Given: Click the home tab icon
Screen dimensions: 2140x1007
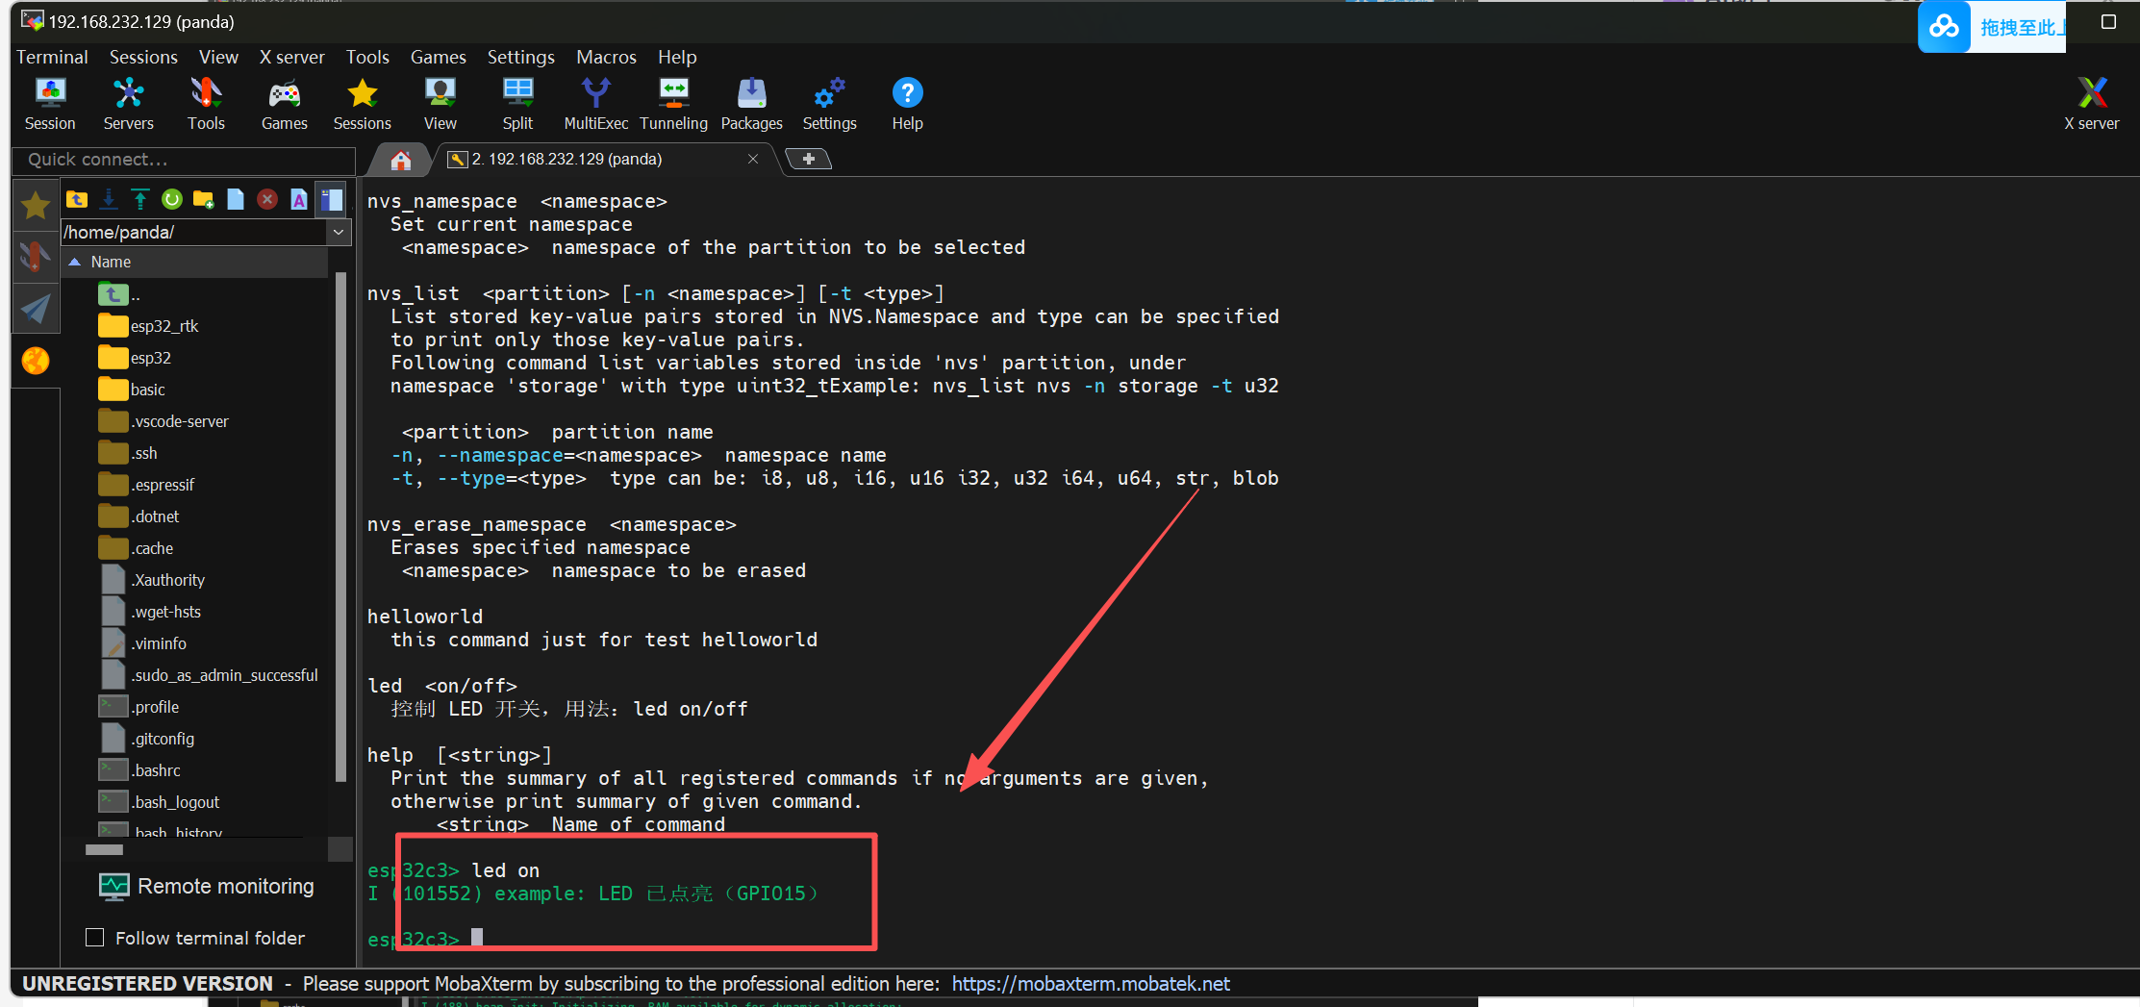Looking at the screenshot, I should [x=401, y=160].
